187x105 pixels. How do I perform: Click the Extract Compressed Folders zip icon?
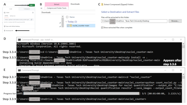[x=102, y=5]
